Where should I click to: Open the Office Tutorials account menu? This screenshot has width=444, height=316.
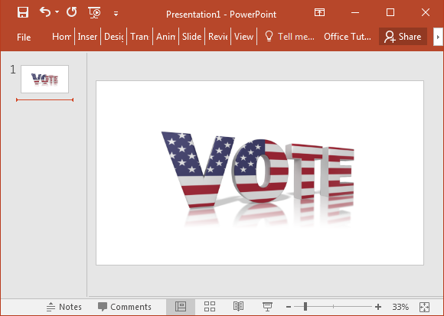click(348, 37)
